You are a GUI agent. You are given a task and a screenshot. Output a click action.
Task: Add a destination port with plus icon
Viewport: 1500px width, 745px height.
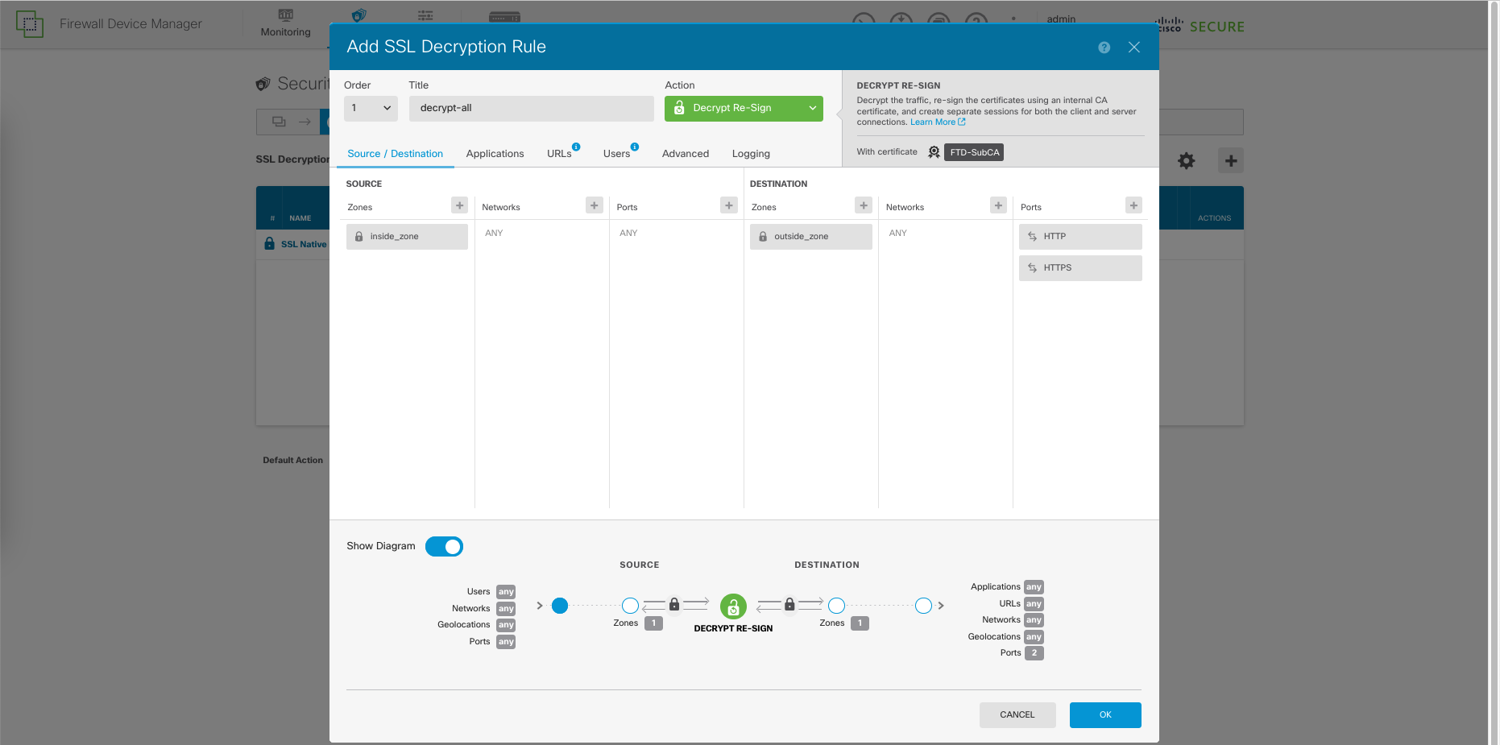[1133, 205]
